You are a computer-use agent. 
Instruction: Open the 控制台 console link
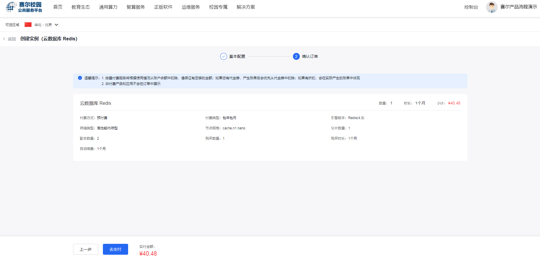[x=471, y=7]
